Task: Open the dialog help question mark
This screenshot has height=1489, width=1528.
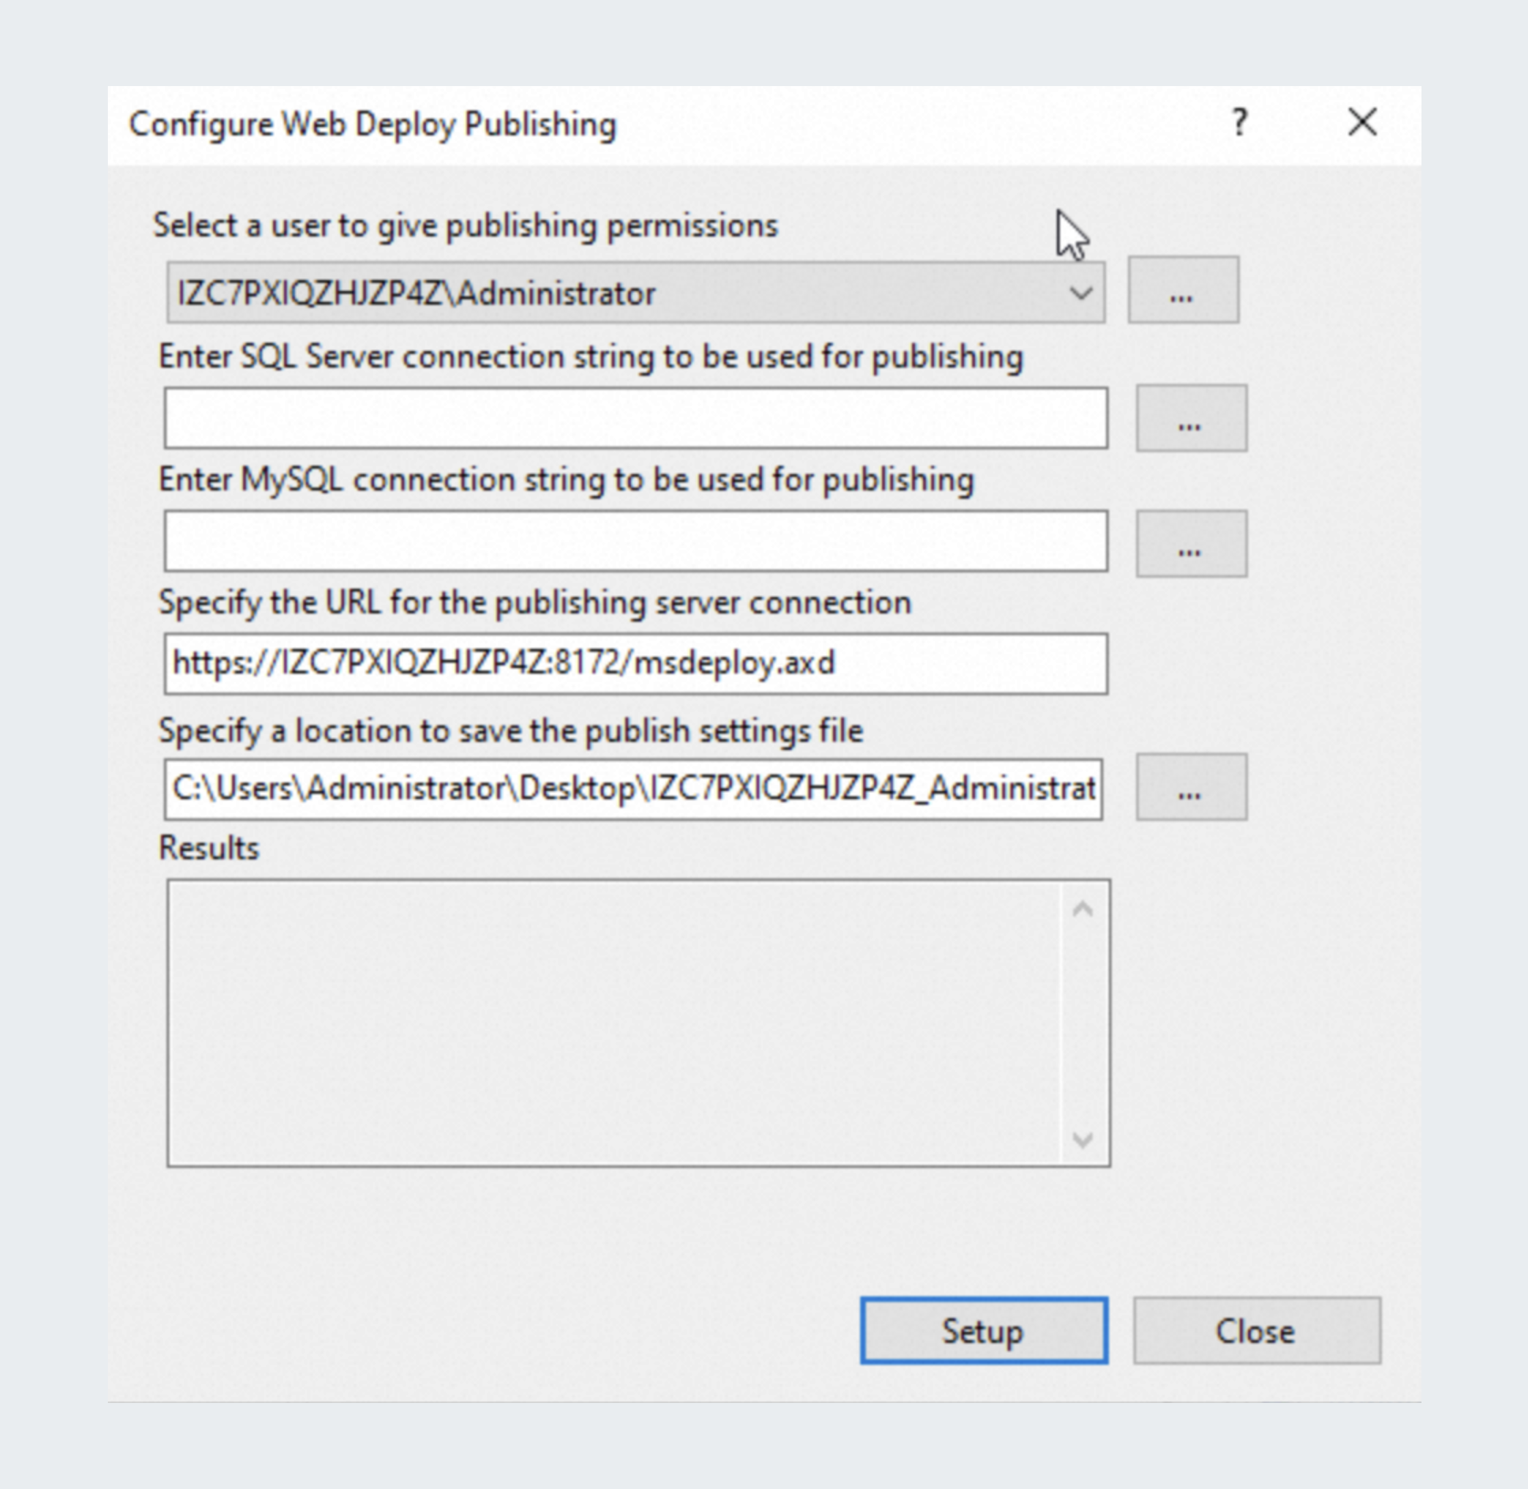Action: [1240, 123]
